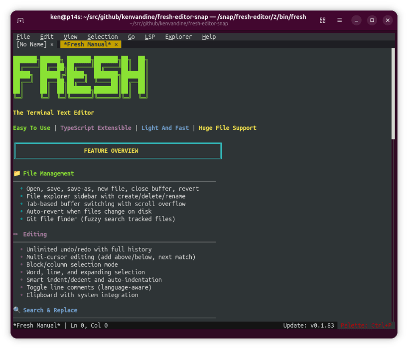Image resolution: width=408 pixels, height=349 pixels.
Task: Close the terminal window
Action: click(x=388, y=20)
